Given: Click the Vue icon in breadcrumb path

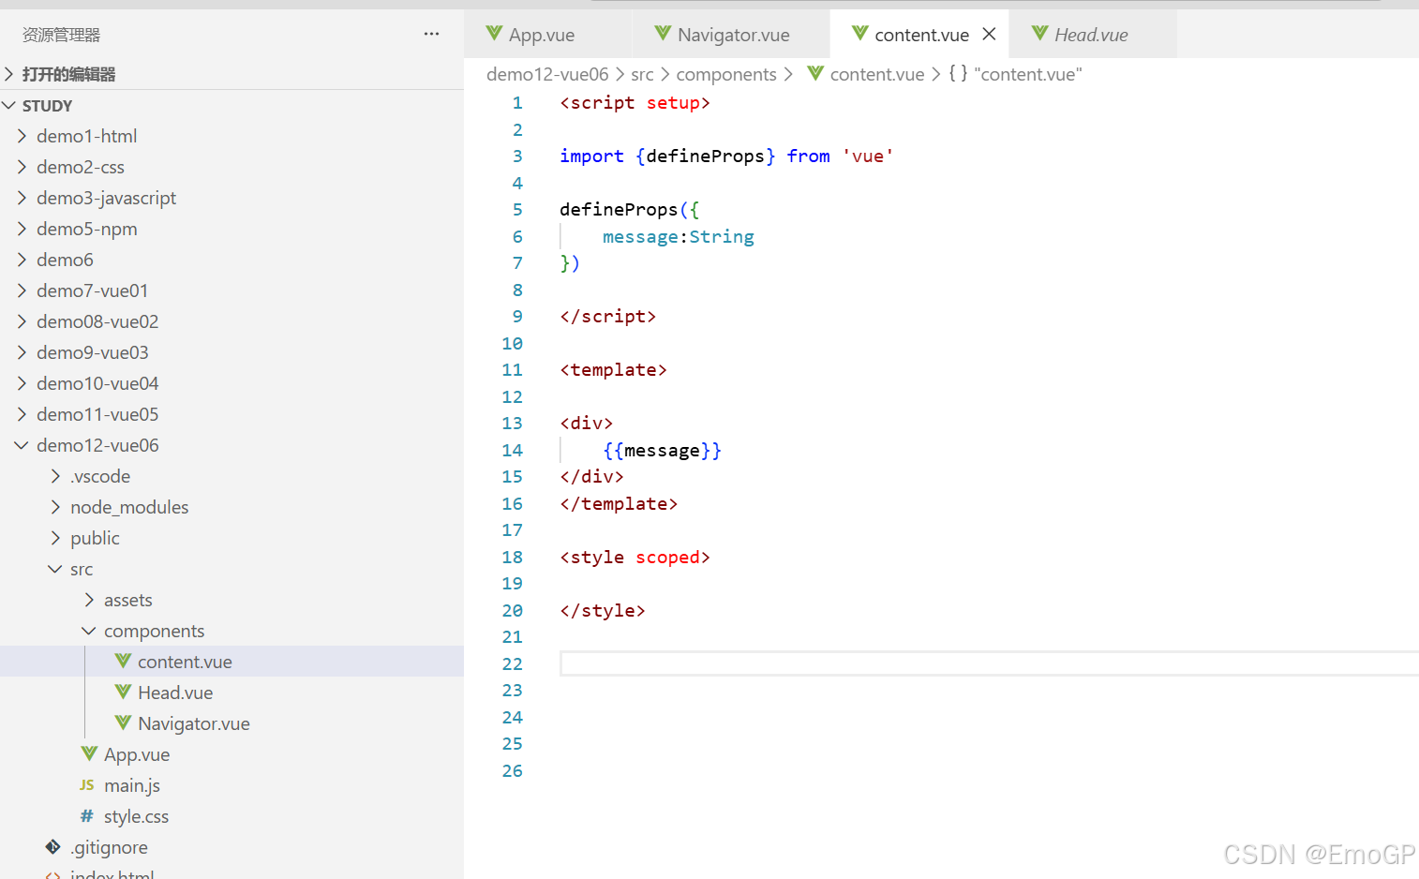Looking at the screenshot, I should (815, 73).
